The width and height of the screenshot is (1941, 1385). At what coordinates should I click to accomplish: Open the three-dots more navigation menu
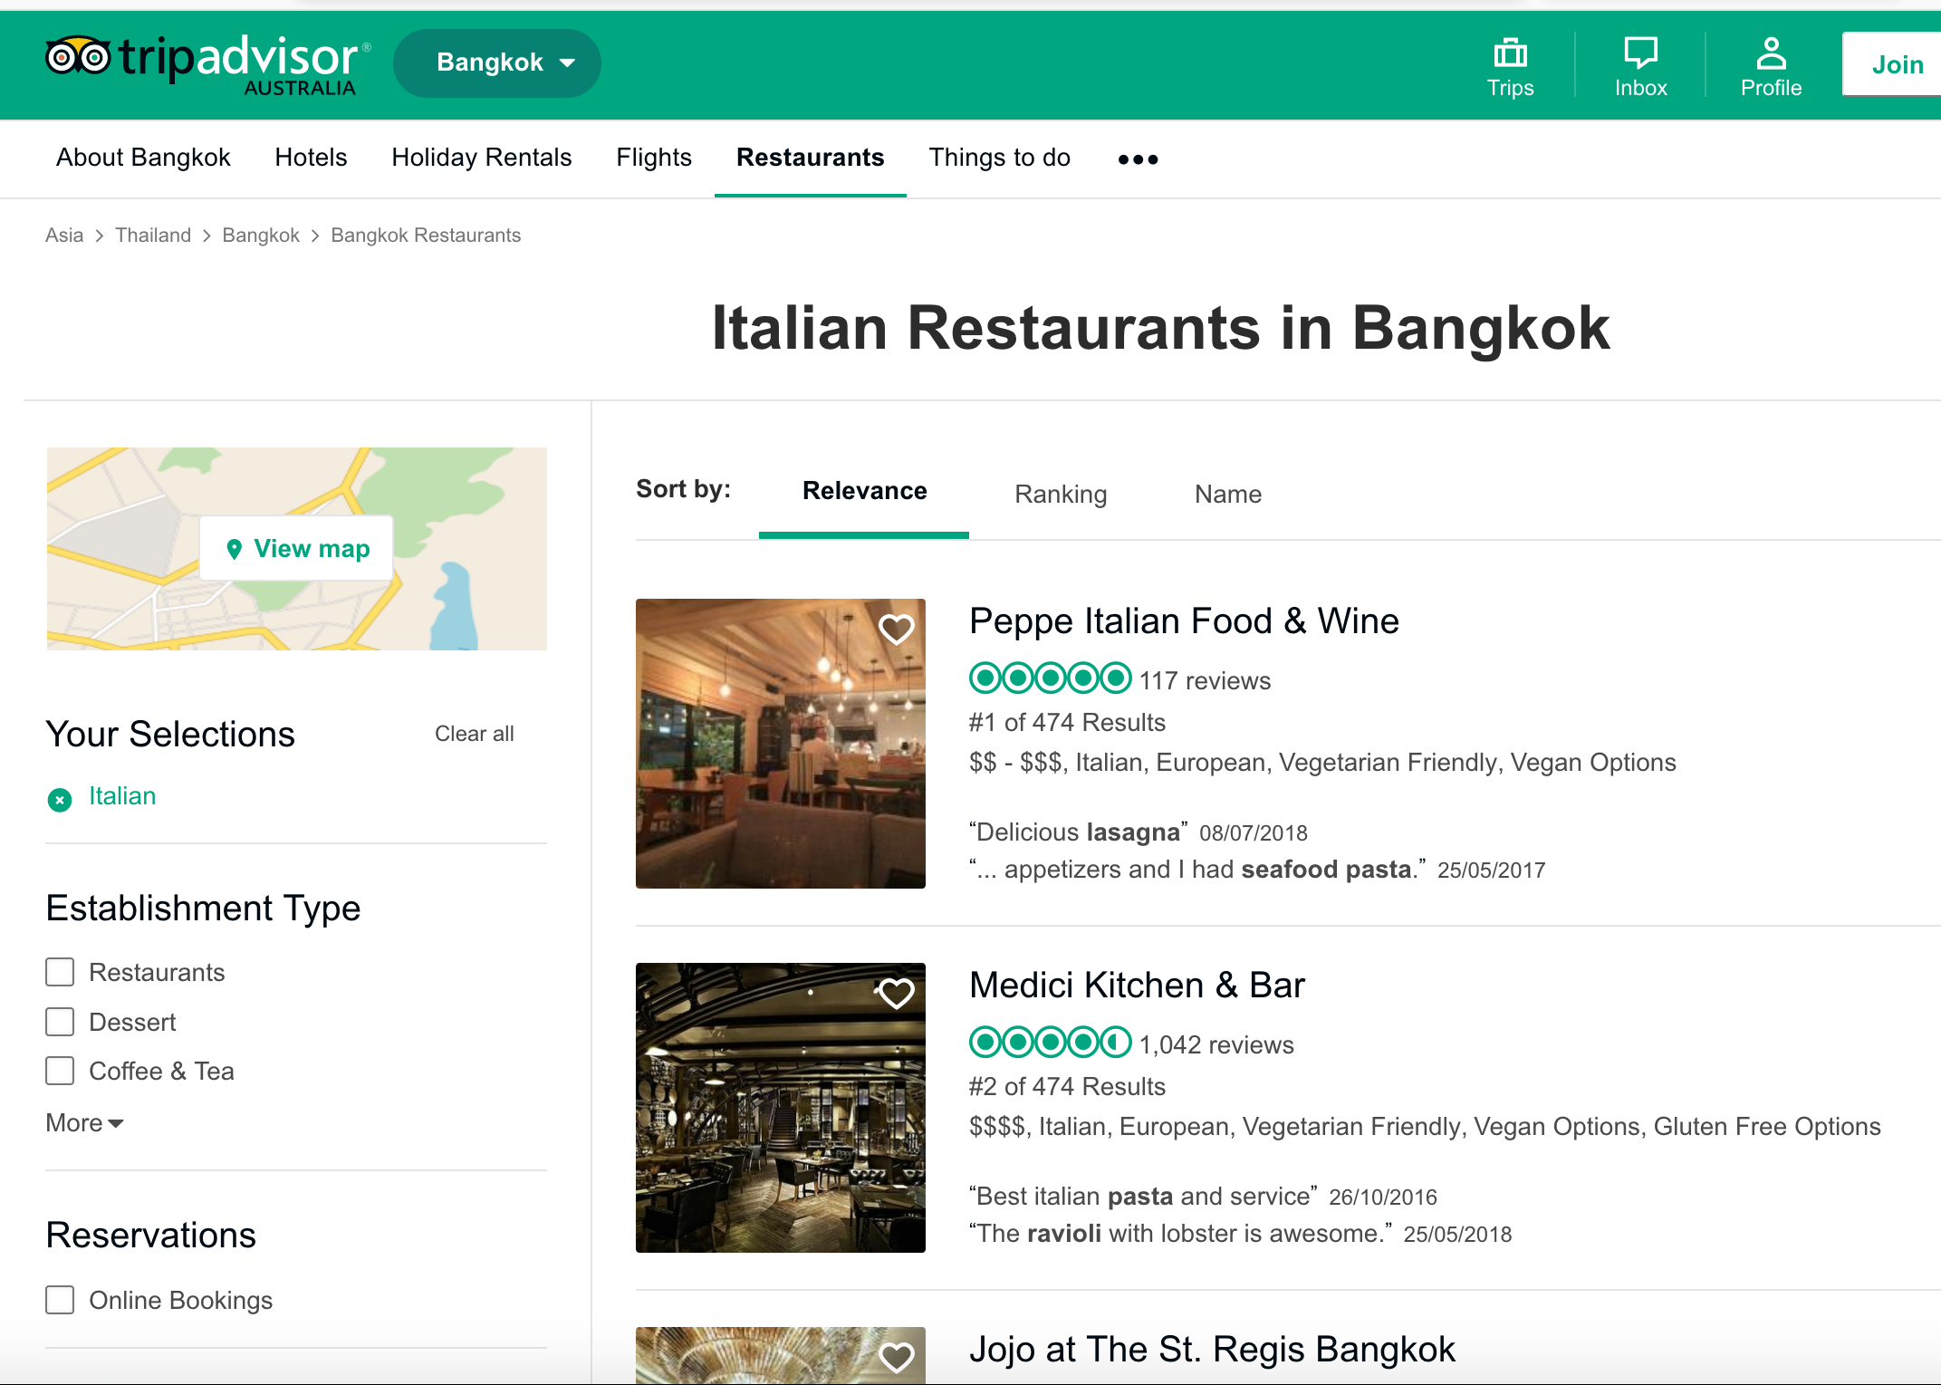(1138, 159)
